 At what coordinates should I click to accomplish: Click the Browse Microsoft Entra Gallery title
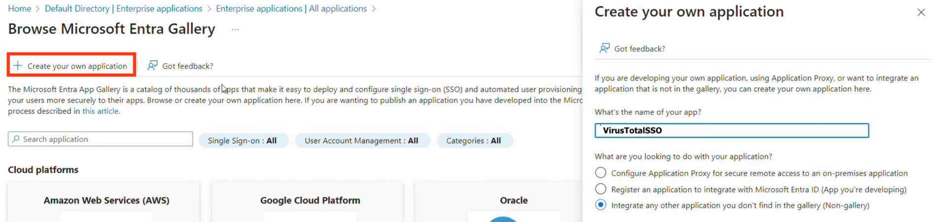(x=112, y=29)
